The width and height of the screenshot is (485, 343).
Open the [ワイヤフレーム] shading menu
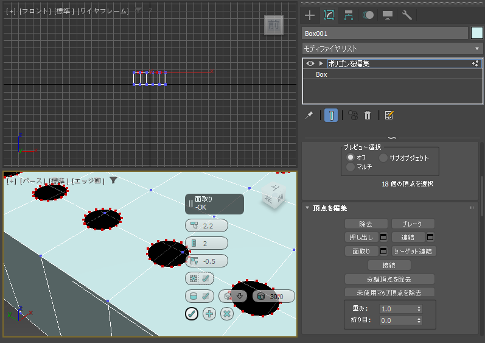pyautogui.click(x=103, y=11)
